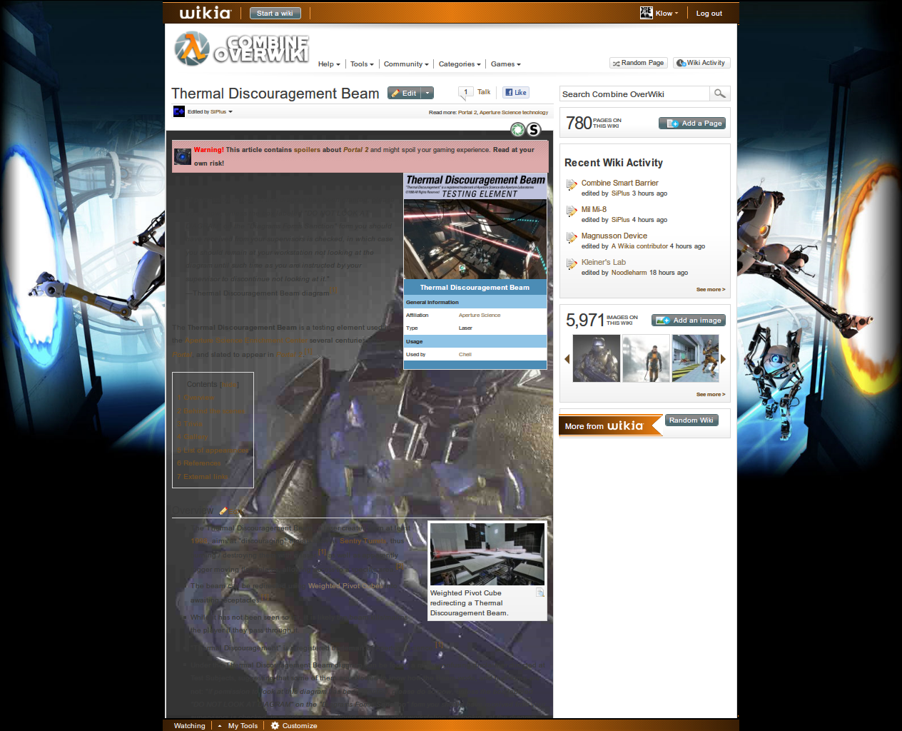This screenshot has height=731, width=902.
Task: Click next arrow in image gallery
Action: click(x=723, y=359)
